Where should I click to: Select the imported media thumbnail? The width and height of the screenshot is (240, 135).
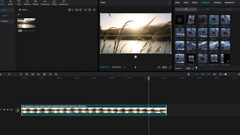pos(26,23)
